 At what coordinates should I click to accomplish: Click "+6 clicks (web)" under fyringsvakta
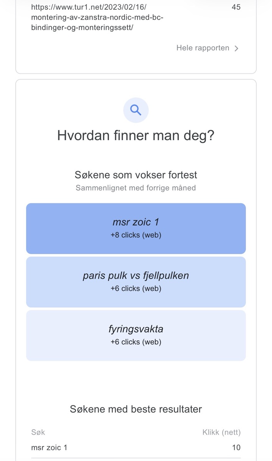coord(136,342)
